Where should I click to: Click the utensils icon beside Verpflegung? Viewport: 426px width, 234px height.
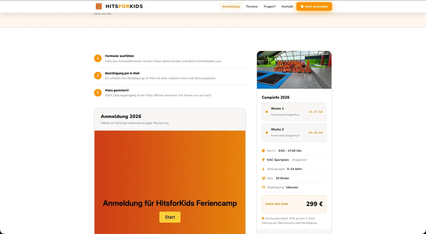[263, 187]
